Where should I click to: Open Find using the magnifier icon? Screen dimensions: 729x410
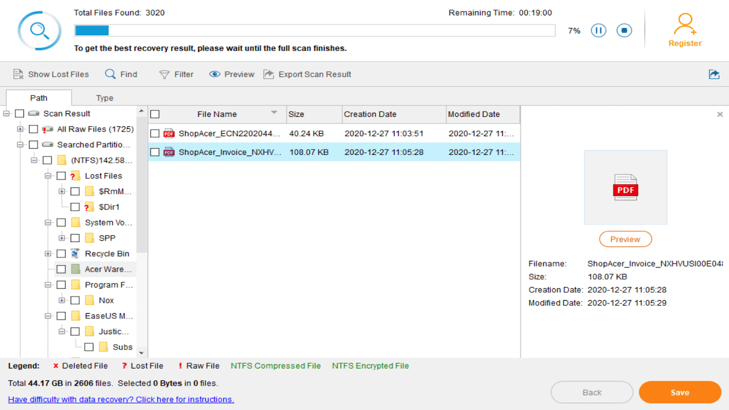(x=110, y=74)
